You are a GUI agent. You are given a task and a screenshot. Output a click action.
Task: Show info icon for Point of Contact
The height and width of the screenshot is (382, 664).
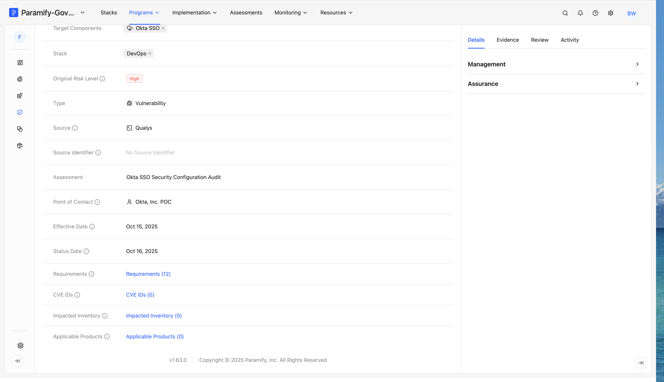click(97, 202)
